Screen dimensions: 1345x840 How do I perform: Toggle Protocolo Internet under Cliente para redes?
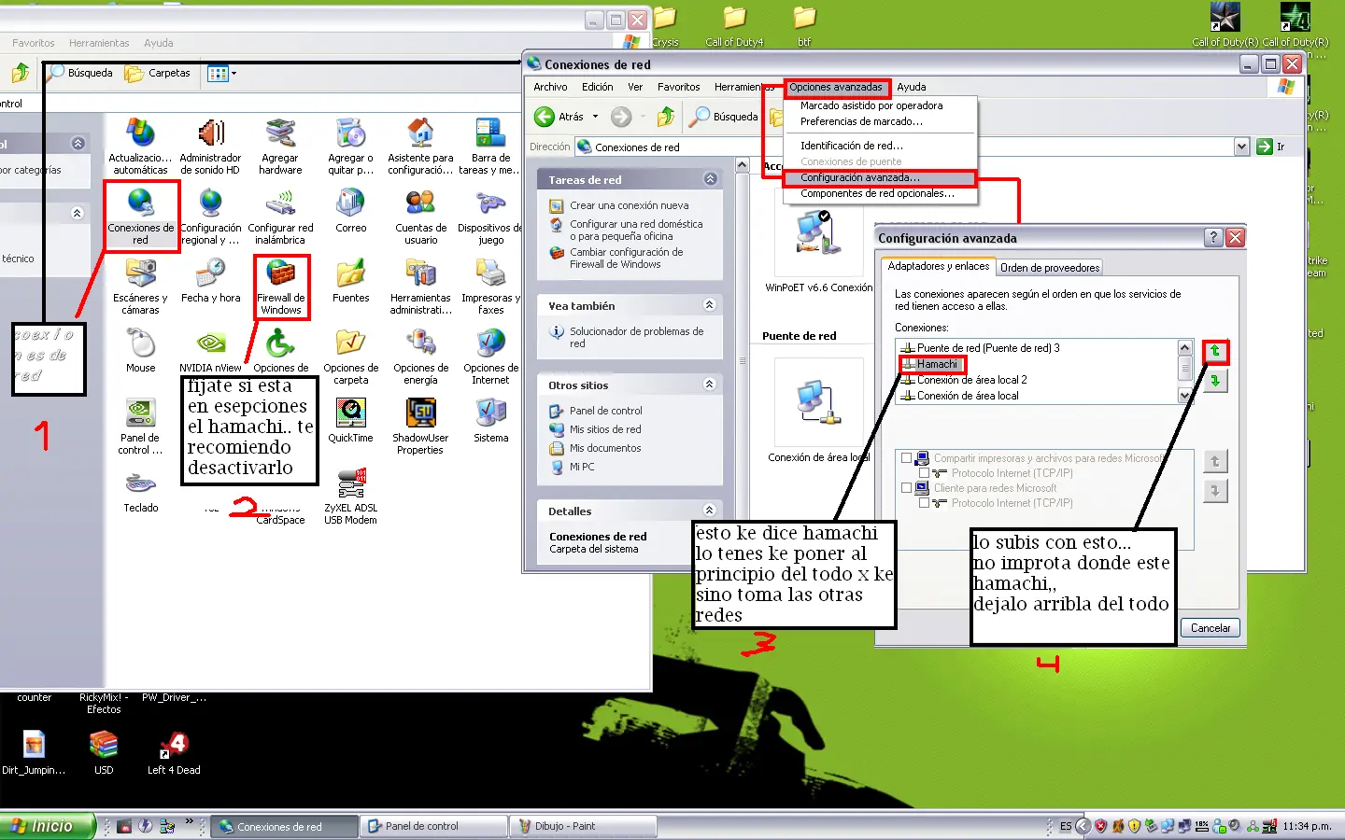tap(924, 503)
